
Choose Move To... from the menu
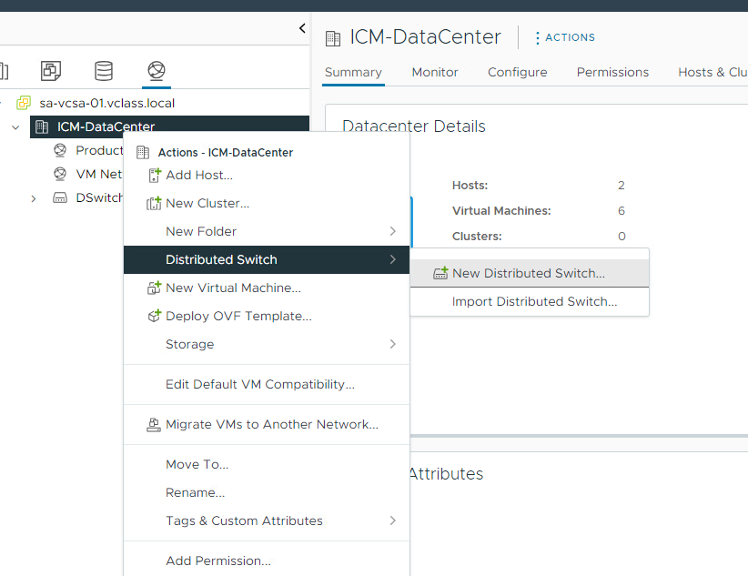pyautogui.click(x=267, y=464)
